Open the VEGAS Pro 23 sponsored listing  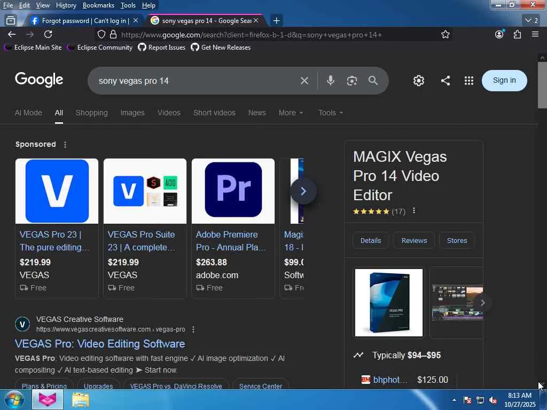(57, 228)
